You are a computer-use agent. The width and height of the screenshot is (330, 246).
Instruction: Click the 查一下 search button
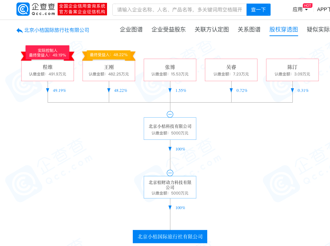[x=258, y=10]
